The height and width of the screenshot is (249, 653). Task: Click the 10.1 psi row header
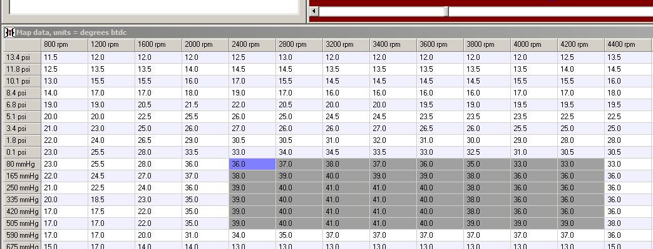[23, 81]
